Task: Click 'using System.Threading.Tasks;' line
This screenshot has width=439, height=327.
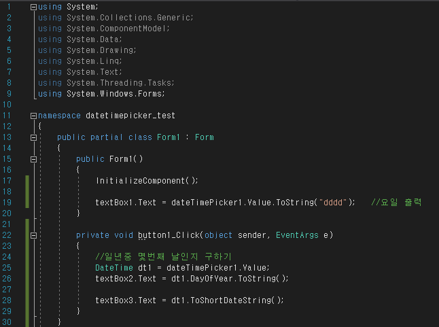Action: 106,83
